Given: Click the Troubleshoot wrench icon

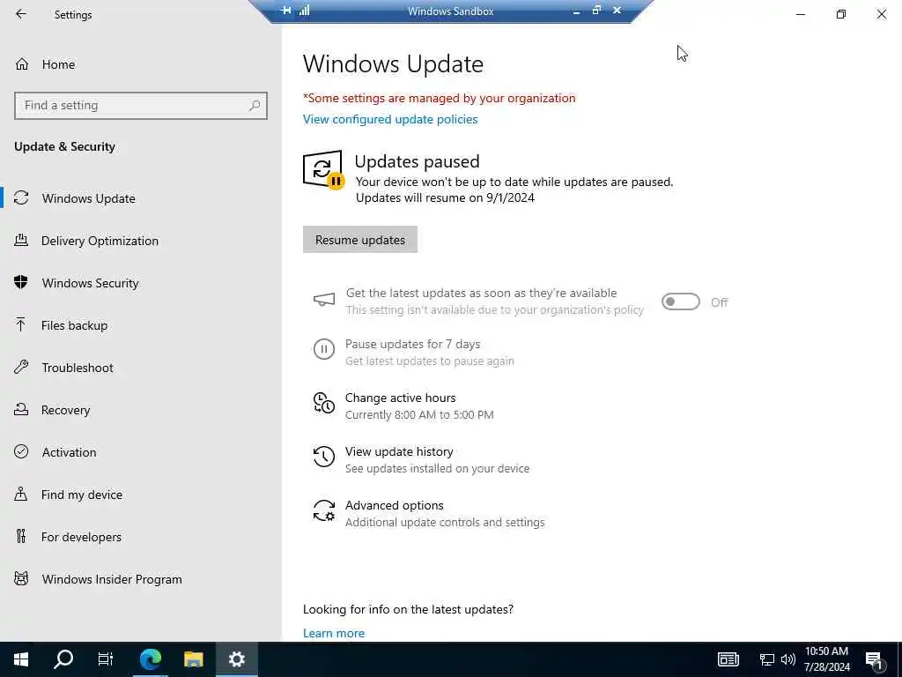Looking at the screenshot, I should (x=21, y=367).
